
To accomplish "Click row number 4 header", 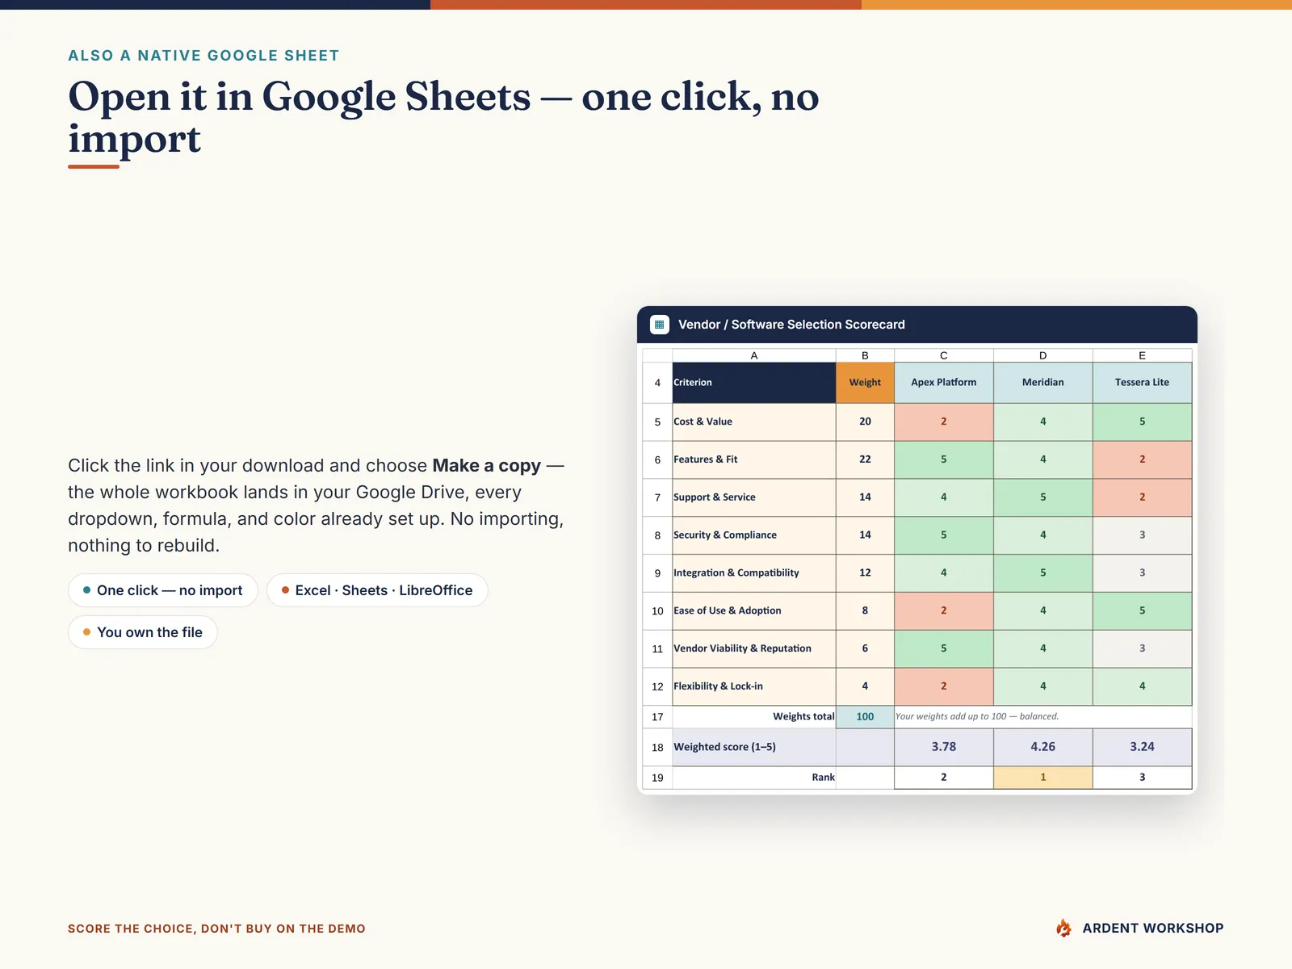I will point(657,383).
